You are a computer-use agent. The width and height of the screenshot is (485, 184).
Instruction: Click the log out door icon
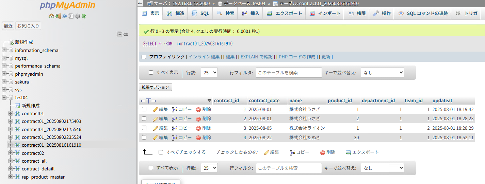58,16
